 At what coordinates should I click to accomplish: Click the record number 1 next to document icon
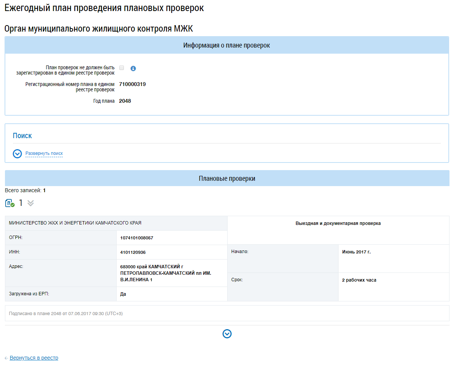pyautogui.click(x=21, y=203)
